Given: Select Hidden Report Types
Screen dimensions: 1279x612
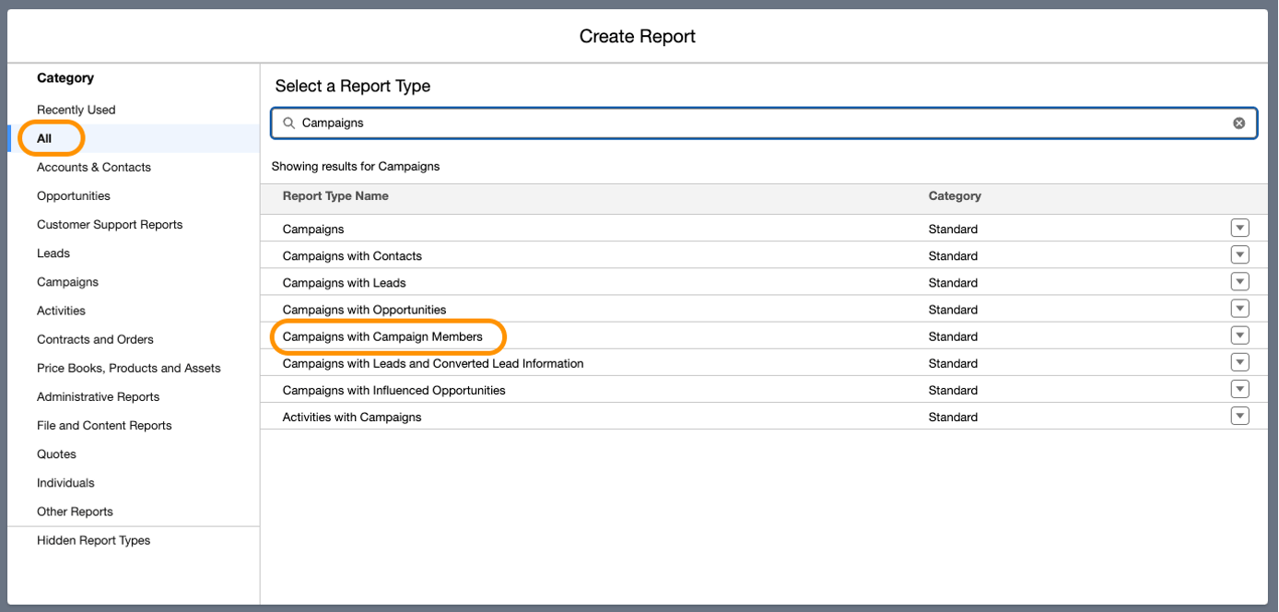Looking at the screenshot, I should pyautogui.click(x=94, y=540).
